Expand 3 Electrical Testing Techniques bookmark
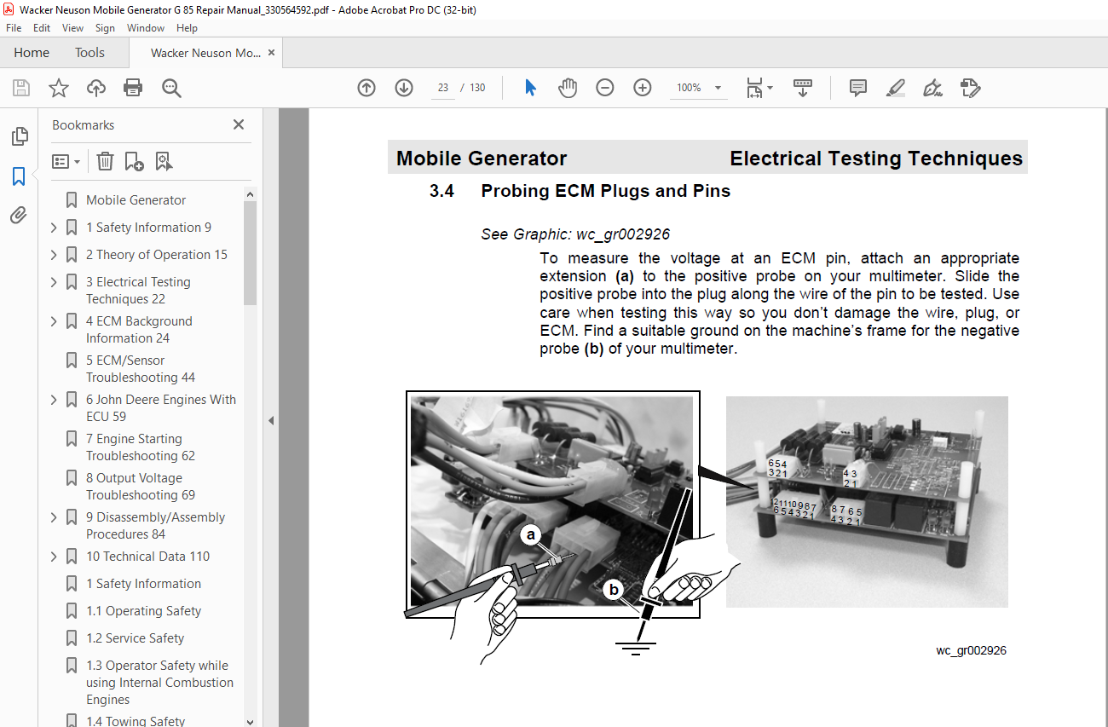 pyautogui.click(x=54, y=282)
